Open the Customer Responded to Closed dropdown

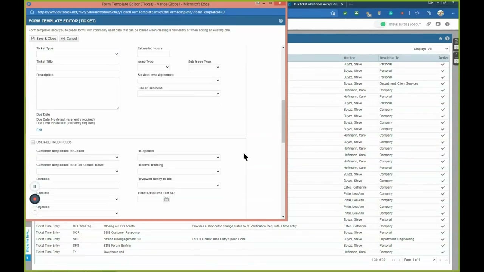tap(78, 157)
